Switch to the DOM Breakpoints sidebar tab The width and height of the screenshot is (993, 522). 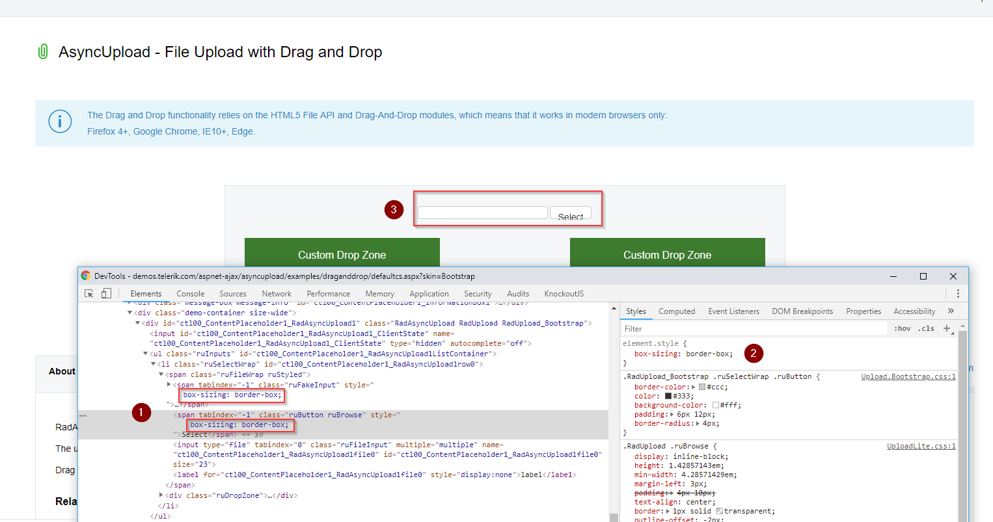pyautogui.click(x=802, y=311)
